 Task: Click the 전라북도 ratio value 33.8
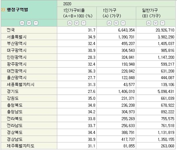[x=91, y=119]
